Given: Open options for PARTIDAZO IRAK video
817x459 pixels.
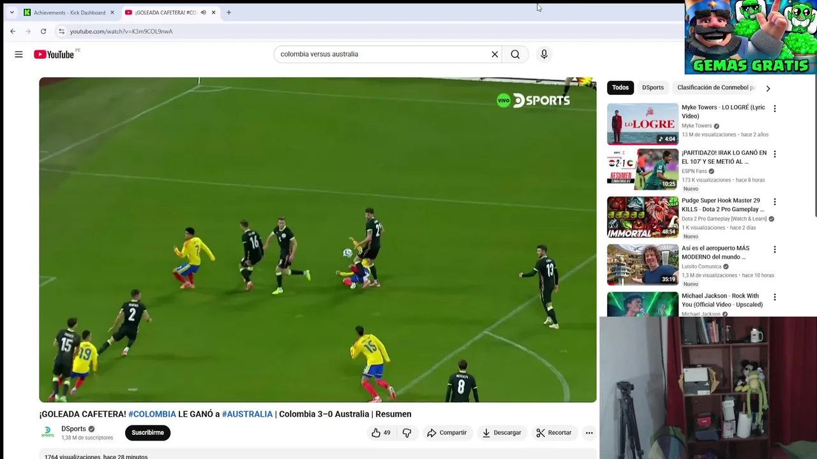Looking at the screenshot, I should tap(775, 154).
